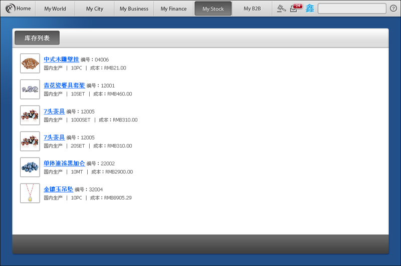Open the My City tab
This screenshot has width=401, height=266.
95,8
